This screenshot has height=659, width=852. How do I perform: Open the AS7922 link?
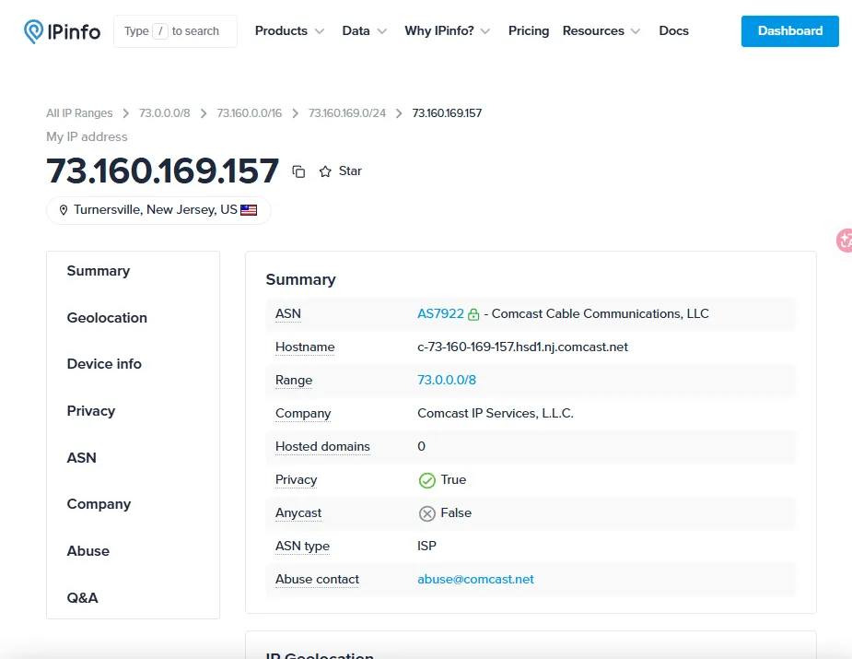[x=440, y=312]
